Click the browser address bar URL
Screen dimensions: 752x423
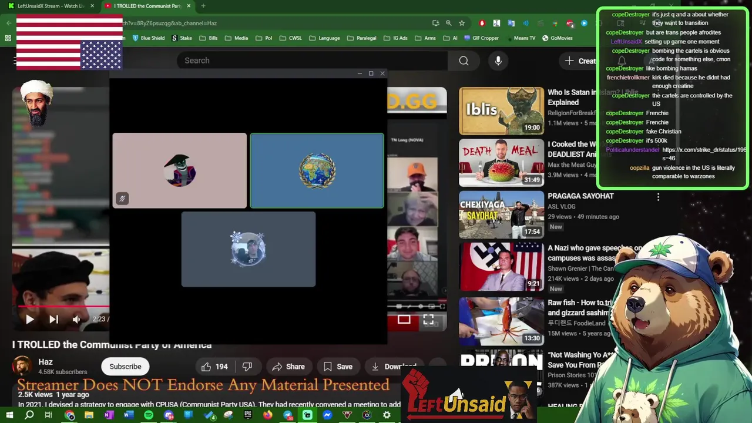click(170, 23)
